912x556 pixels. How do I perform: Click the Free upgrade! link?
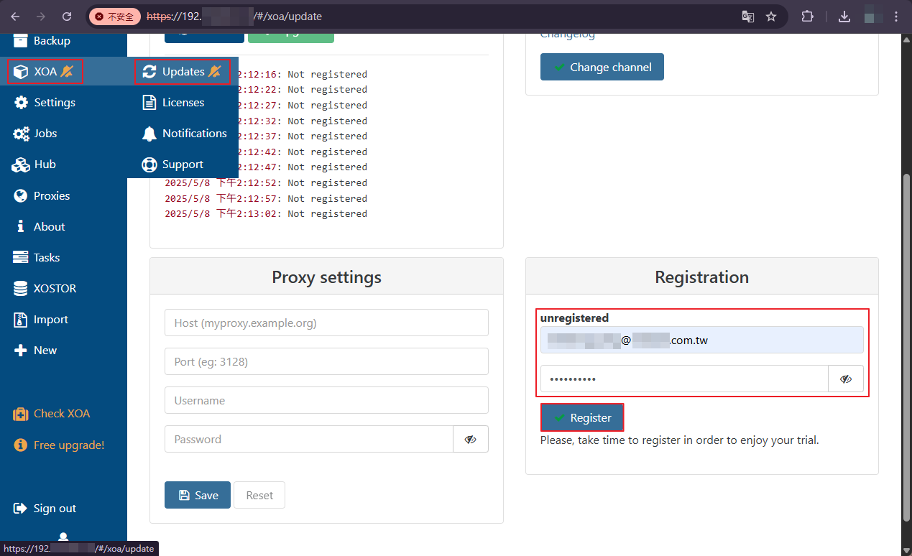tap(69, 445)
